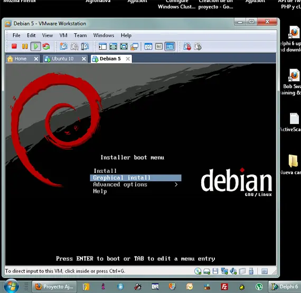Select the Graphical install boot entry
This screenshot has height=293, width=301.
[x=136, y=178]
